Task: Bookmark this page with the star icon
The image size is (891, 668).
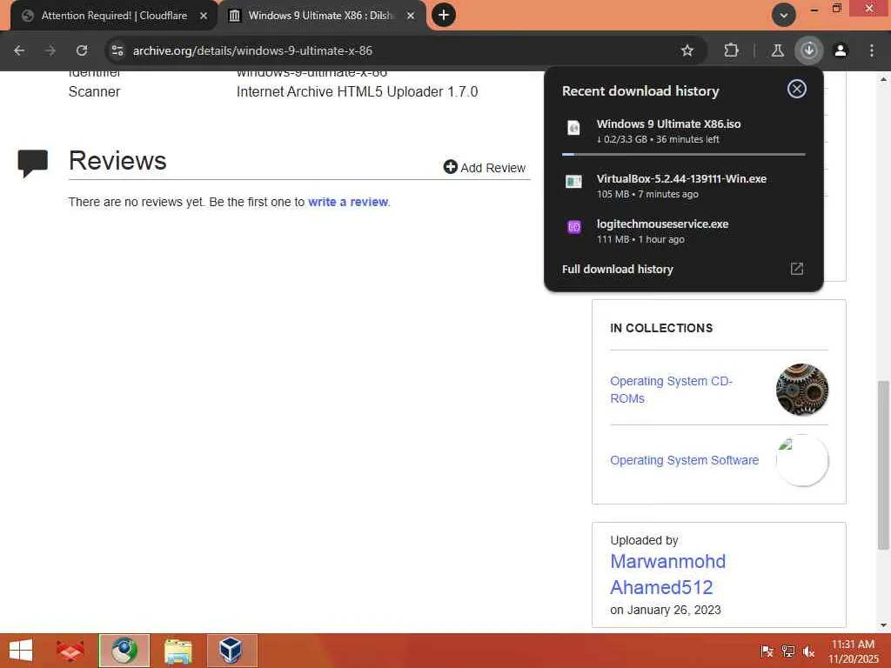Action: (687, 50)
